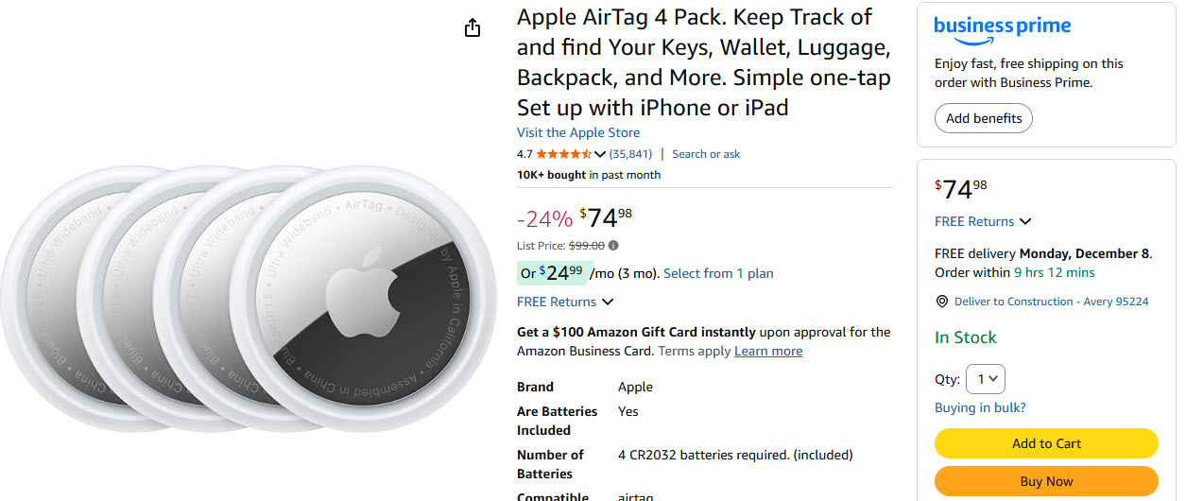Click the Search or ask link
Screen dimensions: 1186x501
(706, 154)
